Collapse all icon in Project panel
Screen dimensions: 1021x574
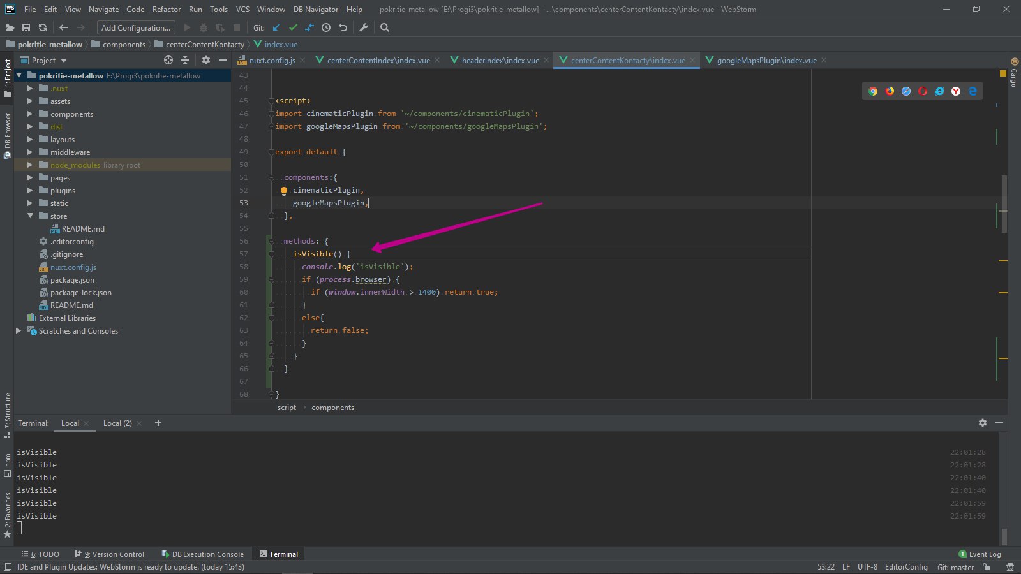pyautogui.click(x=185, y=60)
